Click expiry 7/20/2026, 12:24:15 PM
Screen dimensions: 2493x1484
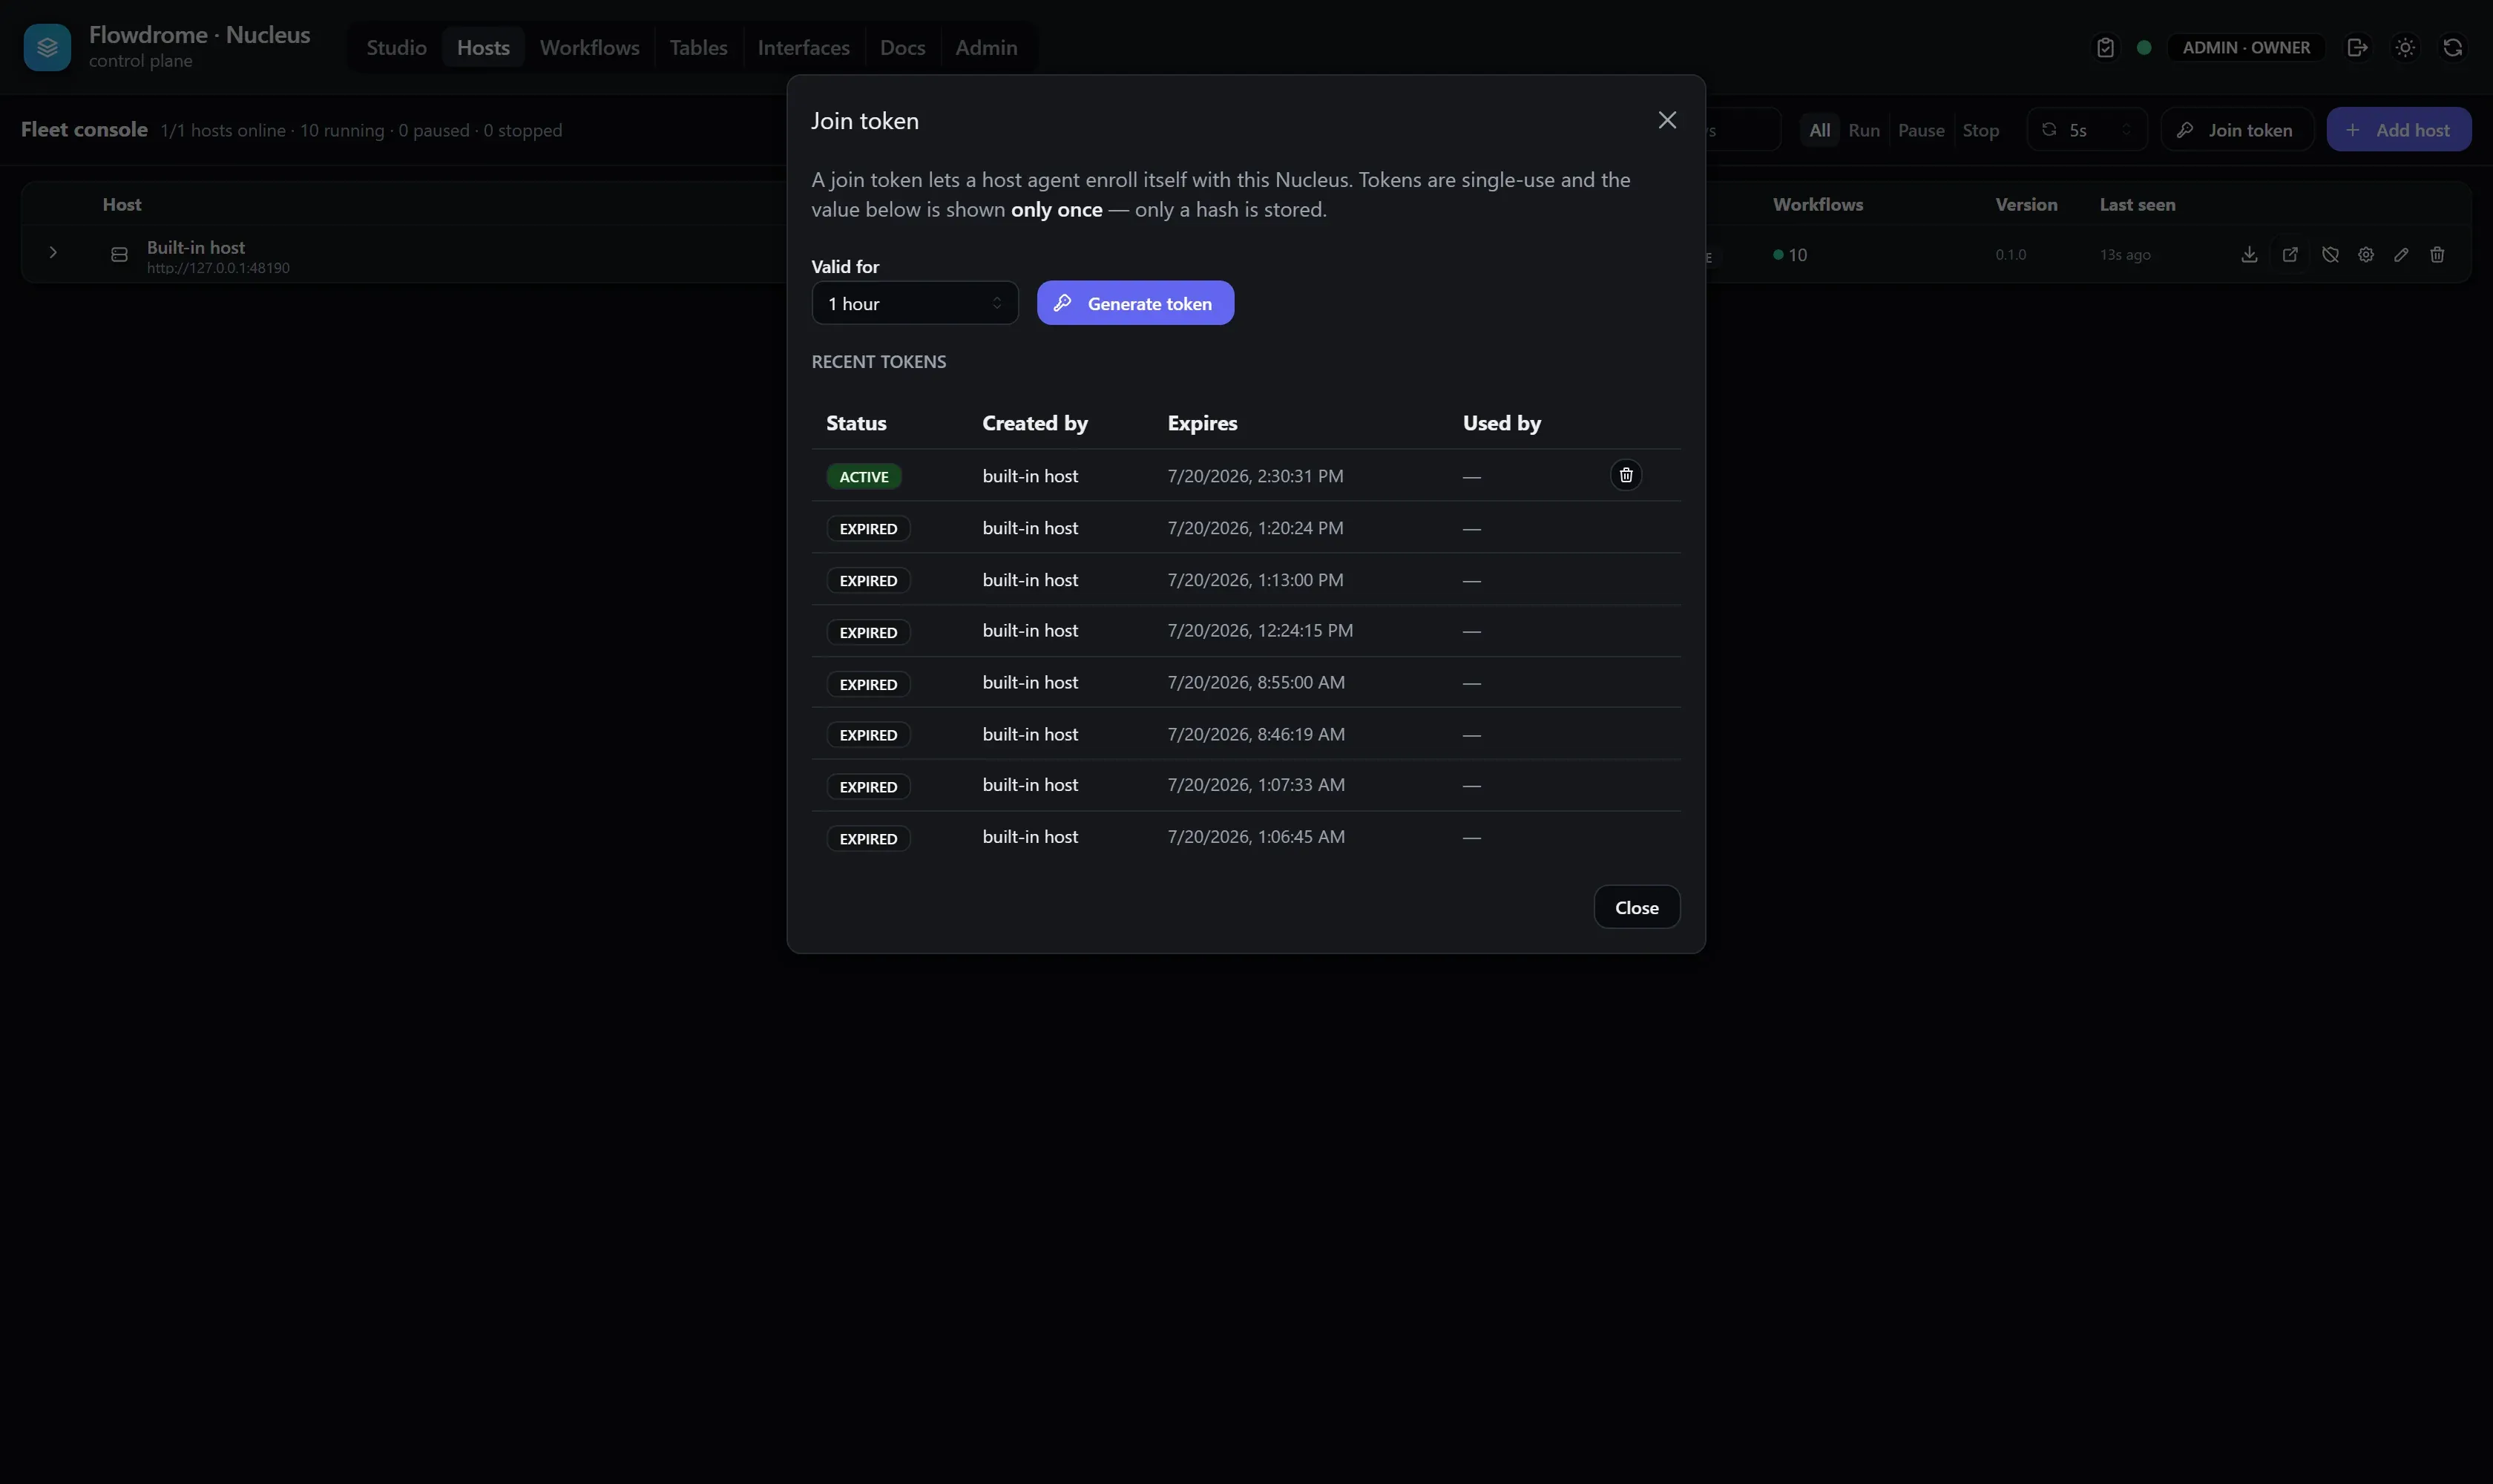click(x=1260, y=631)
